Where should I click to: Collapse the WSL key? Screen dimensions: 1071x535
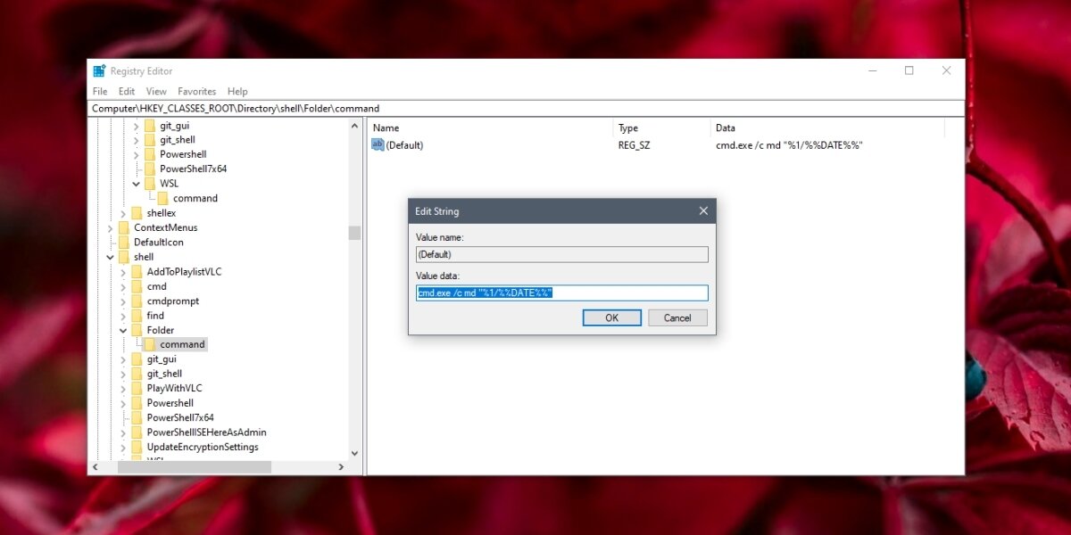click(137, 184)
